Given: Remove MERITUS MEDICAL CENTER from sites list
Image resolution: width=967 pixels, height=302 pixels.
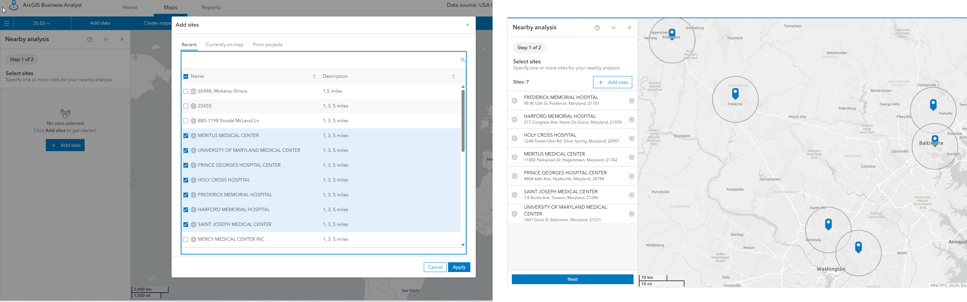Looking at the screenshot, I should [x=632, y=157].
